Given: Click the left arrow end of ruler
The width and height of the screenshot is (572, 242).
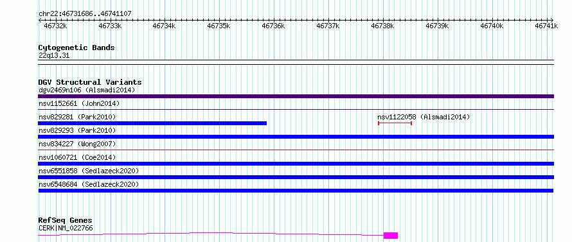Looking at the screenshot, I should click(40, 20).
